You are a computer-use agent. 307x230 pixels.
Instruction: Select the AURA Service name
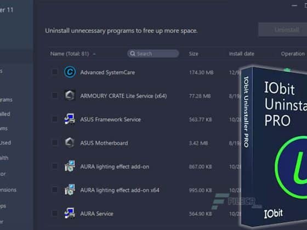click(96, 214)
